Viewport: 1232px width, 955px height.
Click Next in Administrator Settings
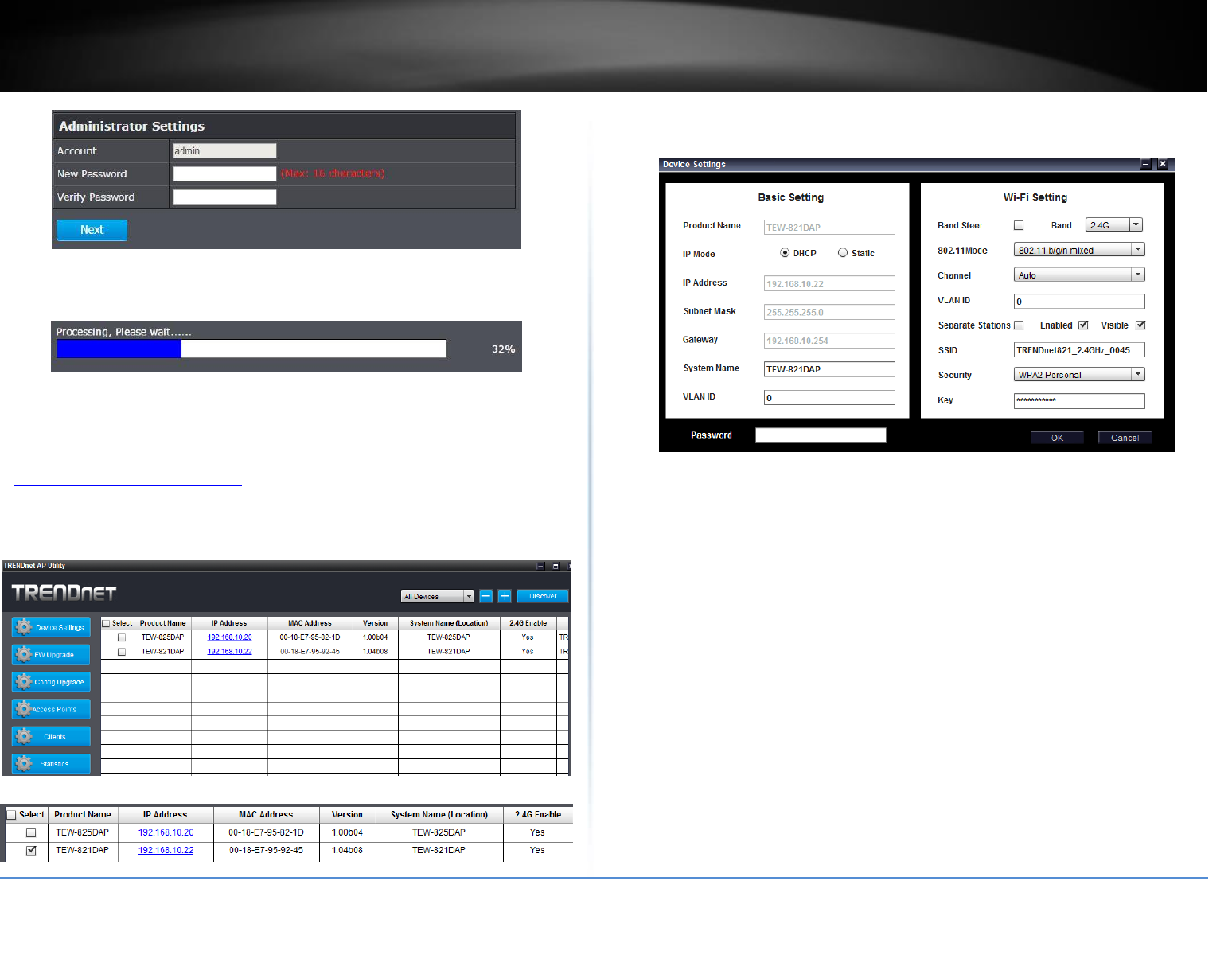92,230
